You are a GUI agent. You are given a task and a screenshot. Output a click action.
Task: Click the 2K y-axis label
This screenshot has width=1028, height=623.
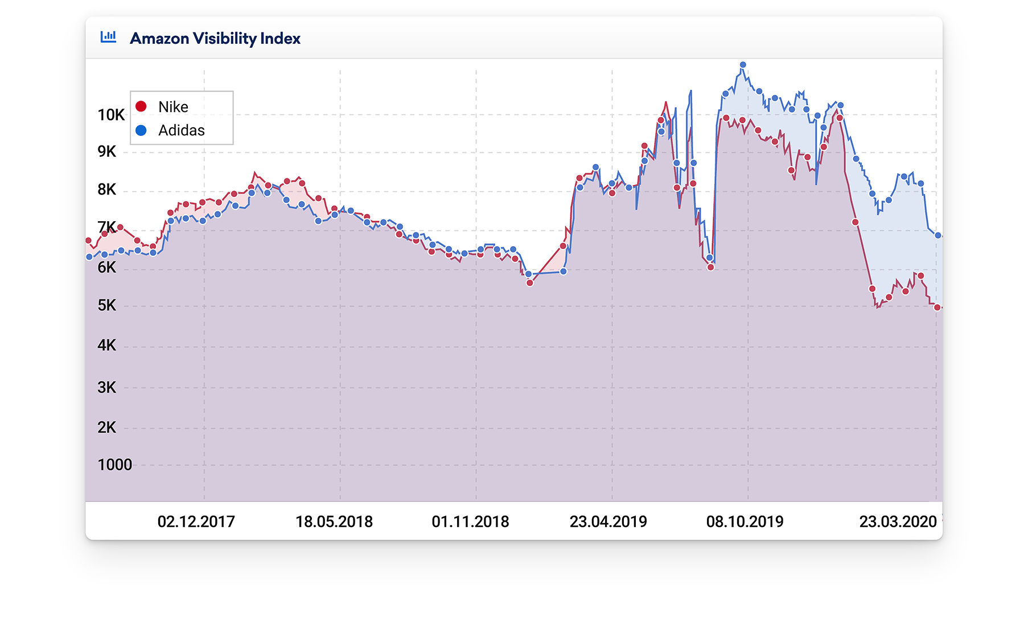(x=106, y=427)
